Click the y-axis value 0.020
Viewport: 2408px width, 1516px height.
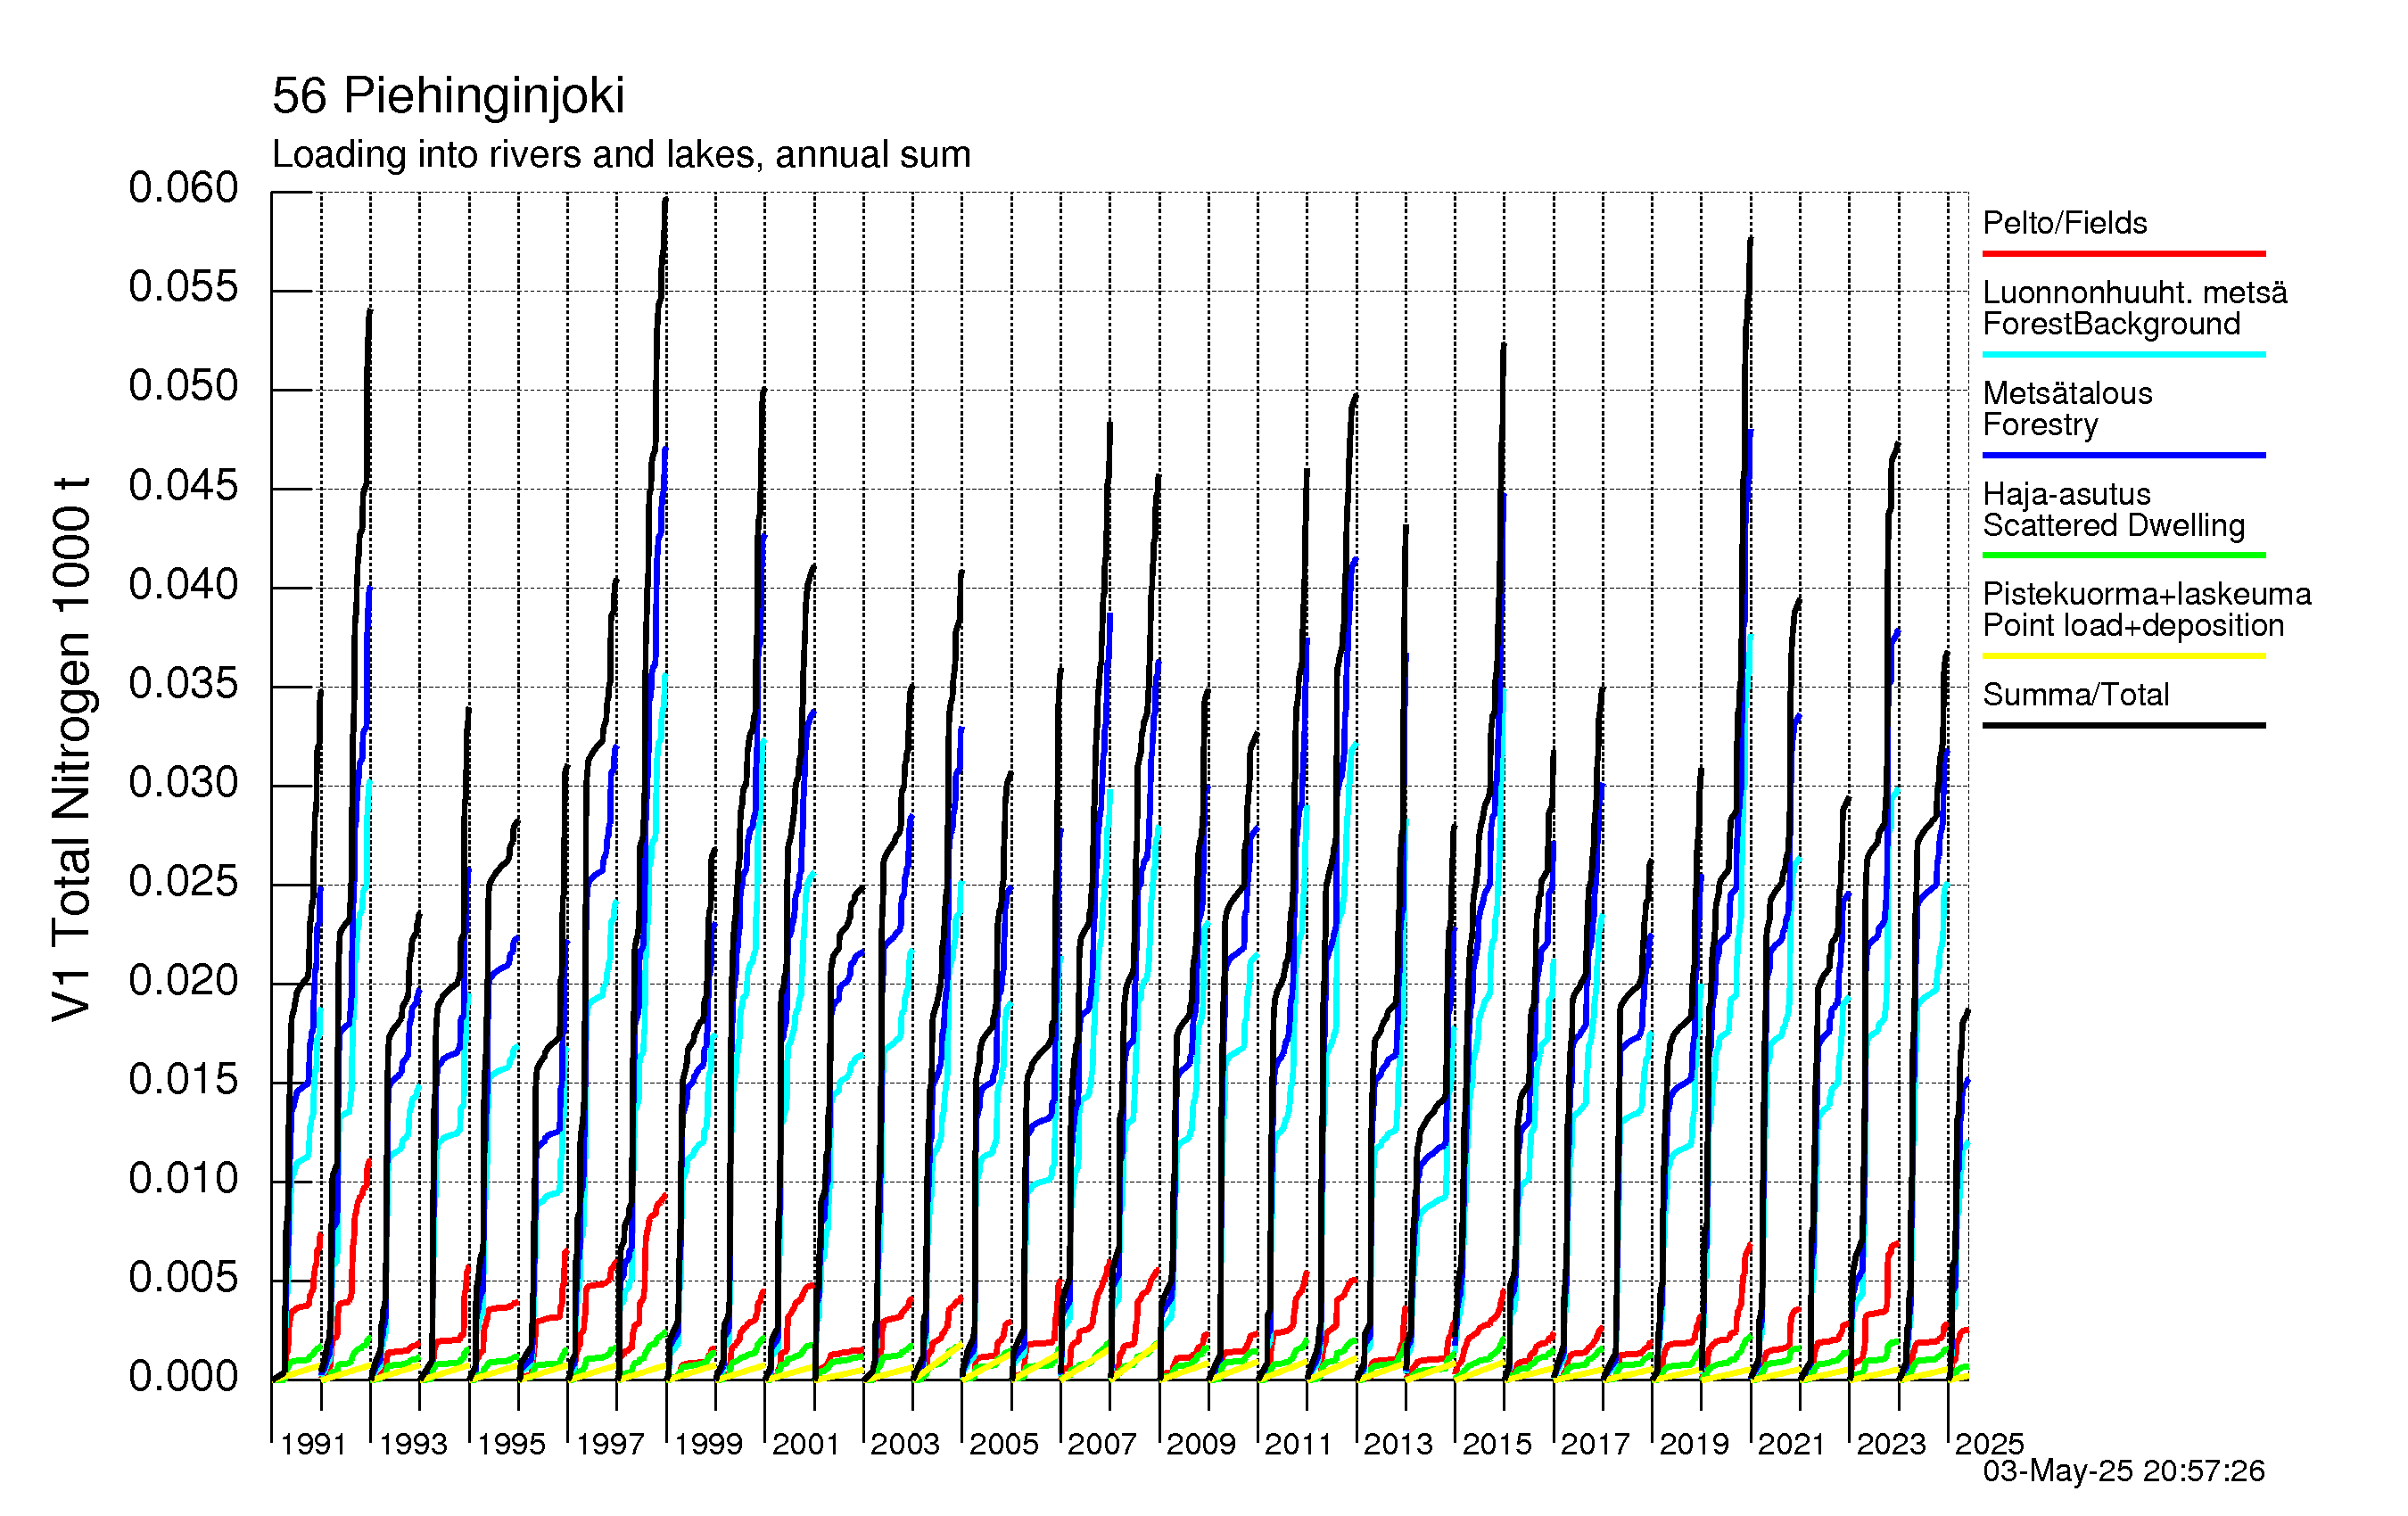(x=184, y=981)
